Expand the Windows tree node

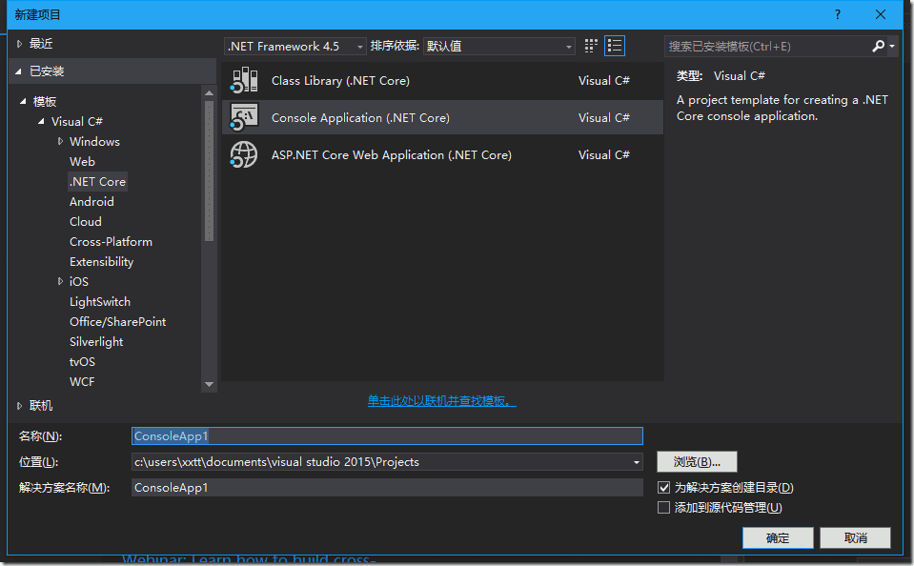[60, 141]
